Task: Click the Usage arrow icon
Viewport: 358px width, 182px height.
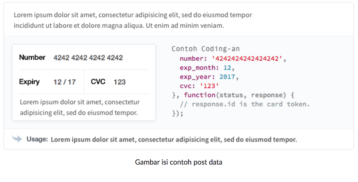Action: click(17, 139)
